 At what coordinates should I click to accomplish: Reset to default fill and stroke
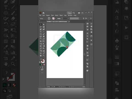coord(40,62)
